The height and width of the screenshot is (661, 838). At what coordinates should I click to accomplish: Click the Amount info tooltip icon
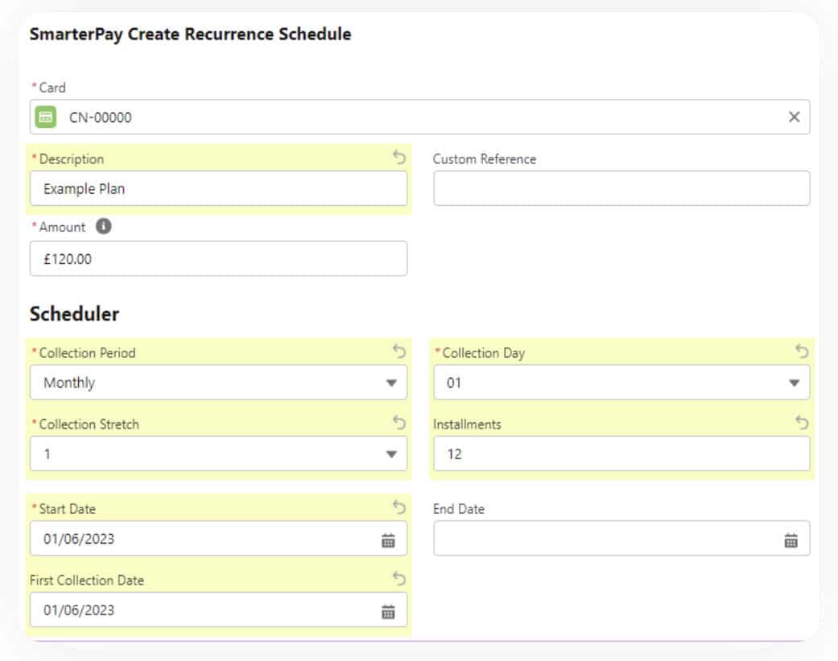coord(103,227)
